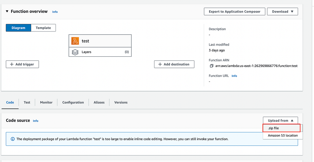The image size is (314, 162).
Task: Click the Add destination button
Action: click(174, 64)
